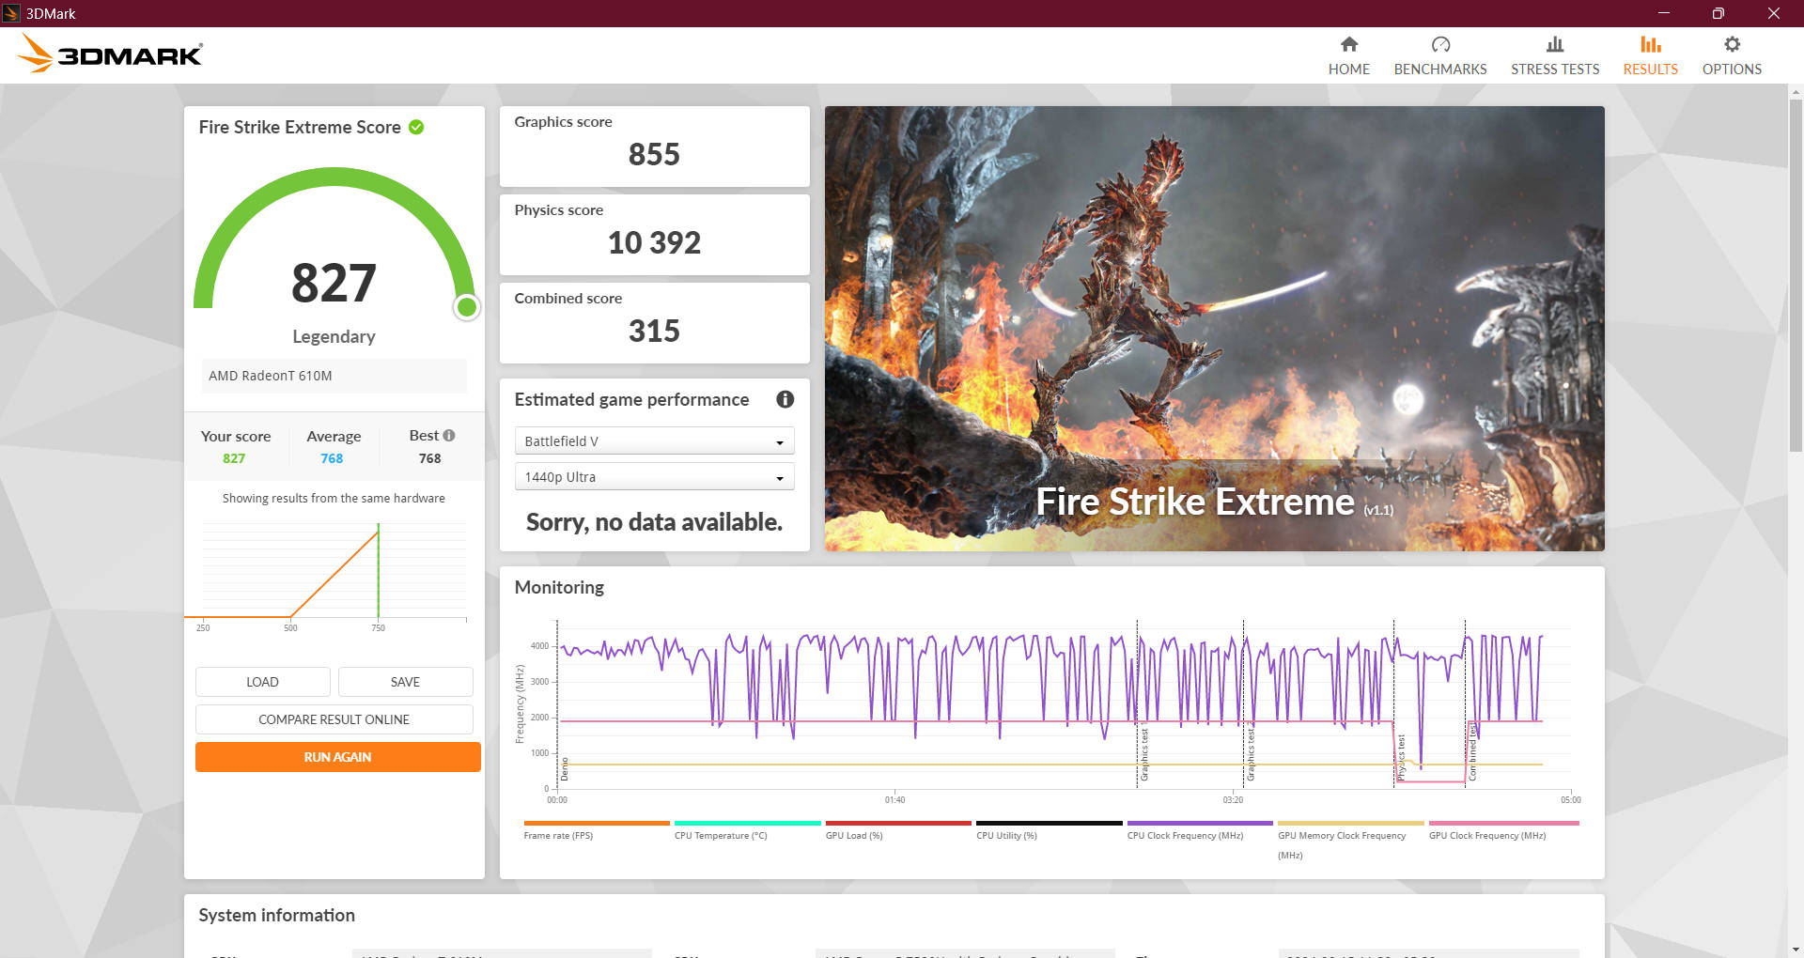This screenshot has width=1804, height=958.
Task: Toggle GPU Memory Clock Frequency legend swatch
Action: (1350, 824)
